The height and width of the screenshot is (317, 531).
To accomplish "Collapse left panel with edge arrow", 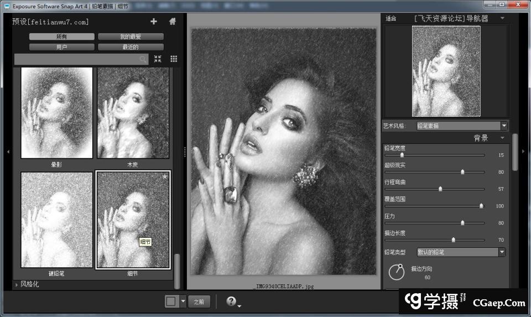I will click(x=8, y=151).
